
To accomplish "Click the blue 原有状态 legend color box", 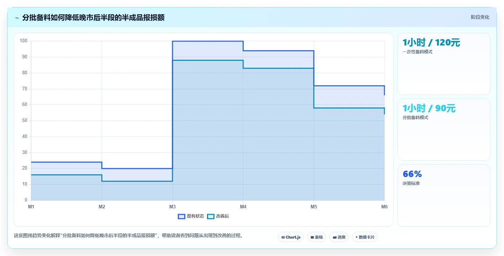I will coord(181,216).
